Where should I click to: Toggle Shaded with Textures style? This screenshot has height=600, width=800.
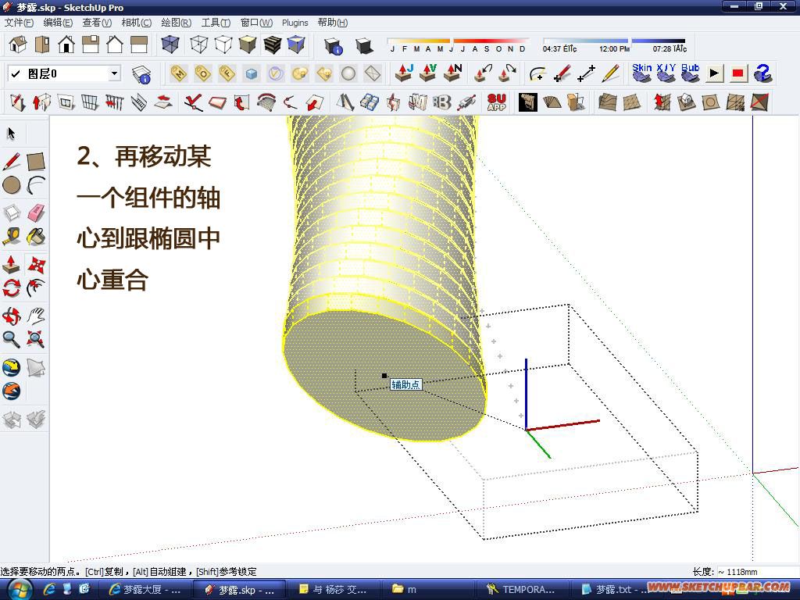[x=272, y=45]
